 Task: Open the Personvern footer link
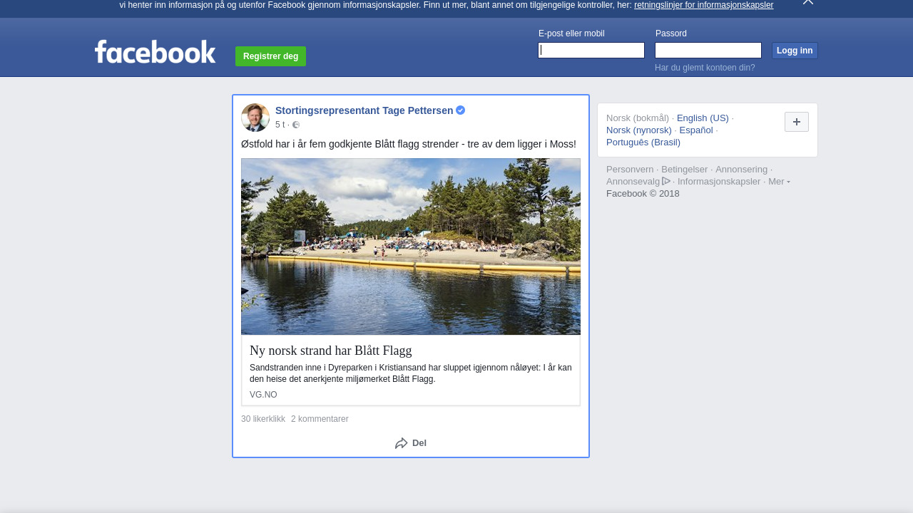(x=630, y=170)
